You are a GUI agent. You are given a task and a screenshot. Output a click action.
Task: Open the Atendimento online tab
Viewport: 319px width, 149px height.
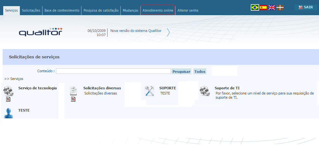(158, 10)
